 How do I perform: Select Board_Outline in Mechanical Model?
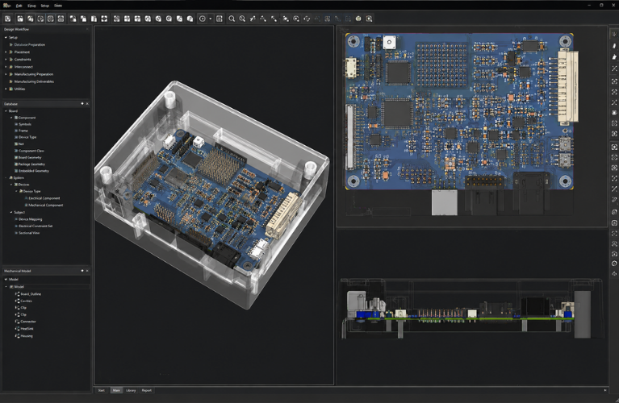click(x=31, y=294)
